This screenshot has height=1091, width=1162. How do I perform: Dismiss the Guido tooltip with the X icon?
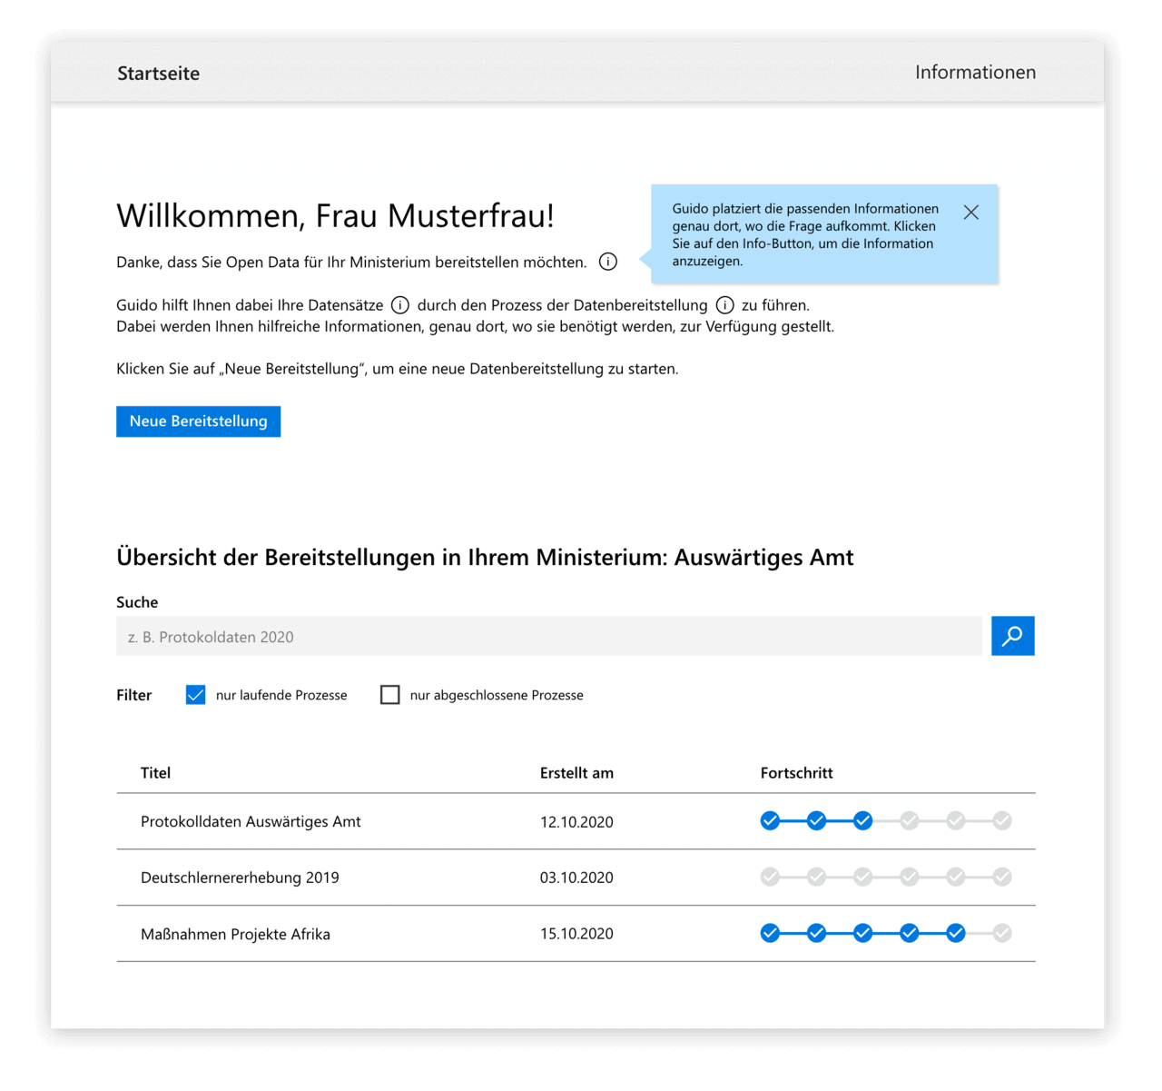click(970, 212)
